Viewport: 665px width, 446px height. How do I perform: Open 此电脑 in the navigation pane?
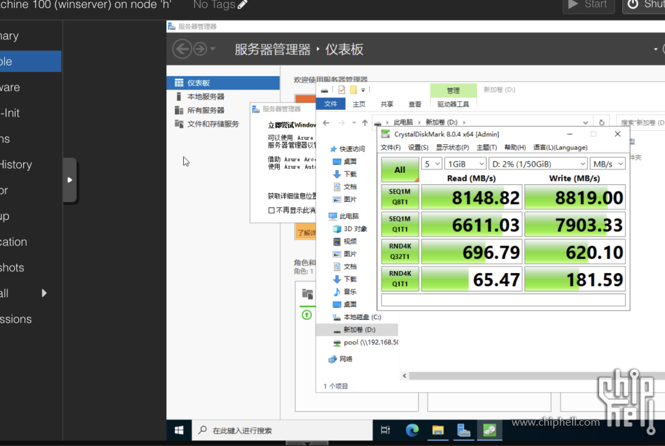click(349, 216)
